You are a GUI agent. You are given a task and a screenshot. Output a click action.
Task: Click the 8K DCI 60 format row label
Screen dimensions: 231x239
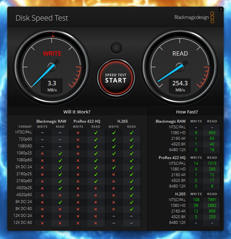click(x=24, y=208)
